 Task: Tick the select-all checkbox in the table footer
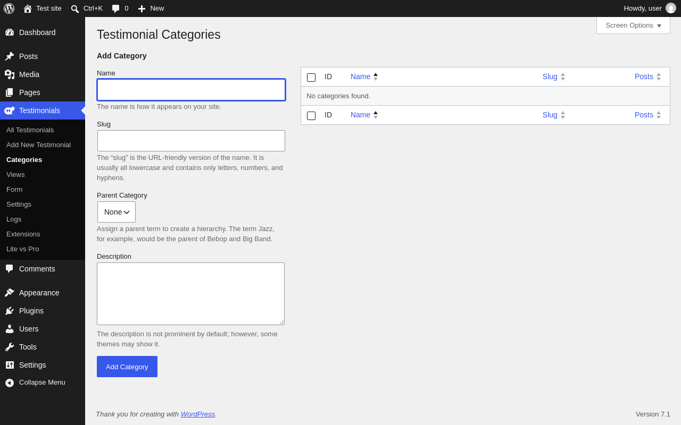[x=311, y=116]
